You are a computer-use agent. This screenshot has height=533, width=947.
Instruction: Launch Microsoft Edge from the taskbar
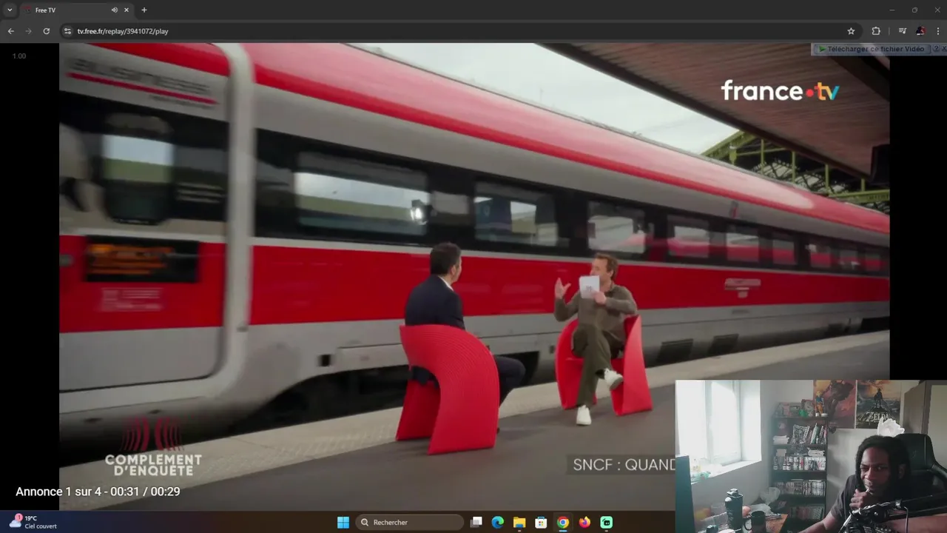pyautogui.click(x=498, y=523)
